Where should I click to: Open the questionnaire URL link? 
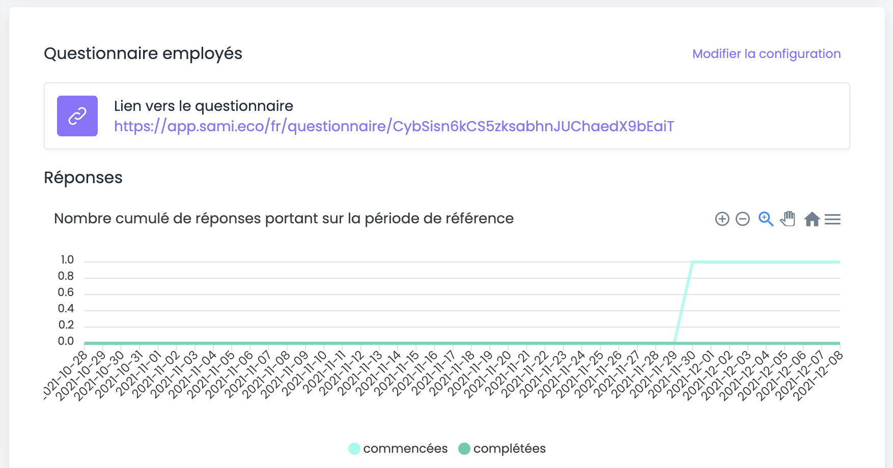click(394, 126)
